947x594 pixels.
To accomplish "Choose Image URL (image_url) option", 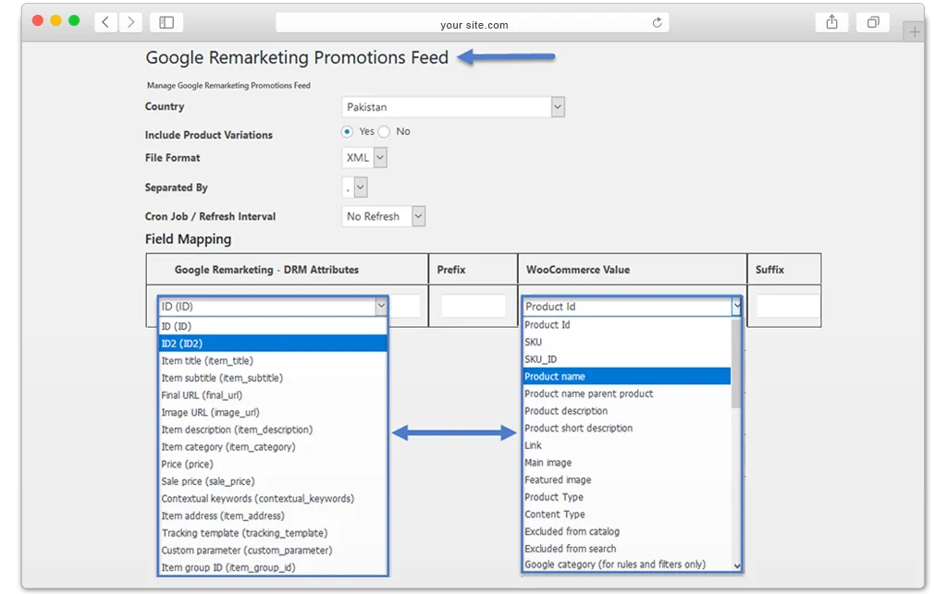I will [x=273, y=413].
